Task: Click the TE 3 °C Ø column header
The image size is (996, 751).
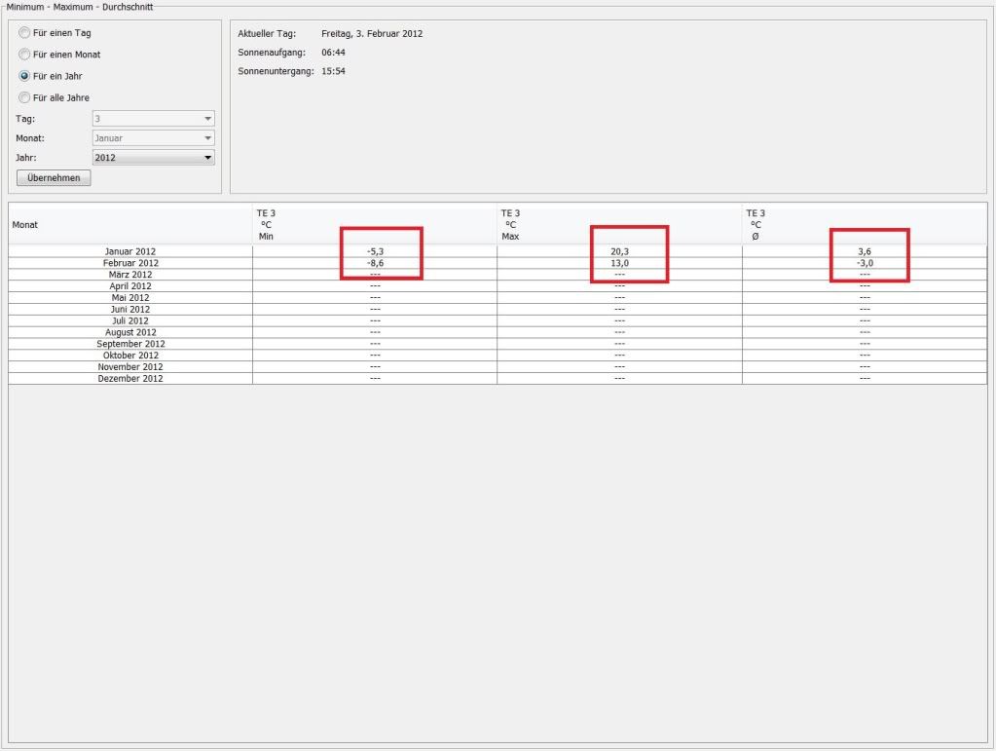Action: [865, 225]
